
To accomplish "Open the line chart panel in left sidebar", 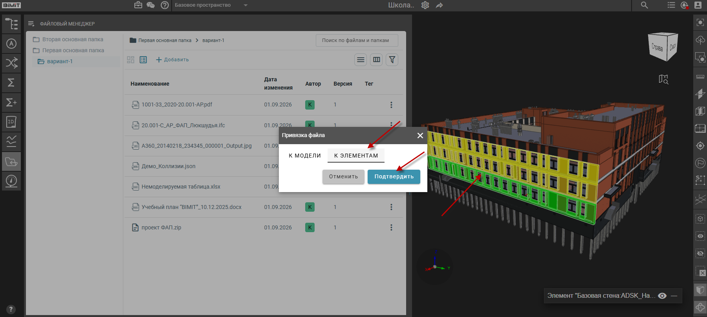I will pyautogui.click(x=11, y=141).
